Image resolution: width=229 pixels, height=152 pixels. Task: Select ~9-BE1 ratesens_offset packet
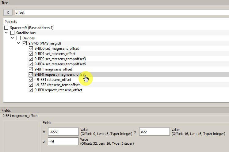53,80
